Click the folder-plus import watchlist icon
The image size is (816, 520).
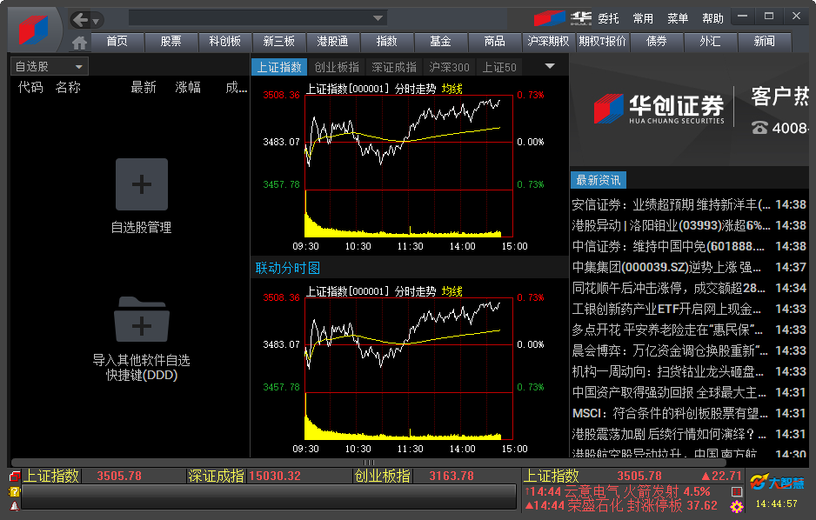(x=142, y=319)
